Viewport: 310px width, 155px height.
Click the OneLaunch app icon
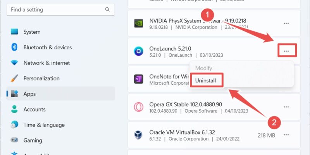138,51
